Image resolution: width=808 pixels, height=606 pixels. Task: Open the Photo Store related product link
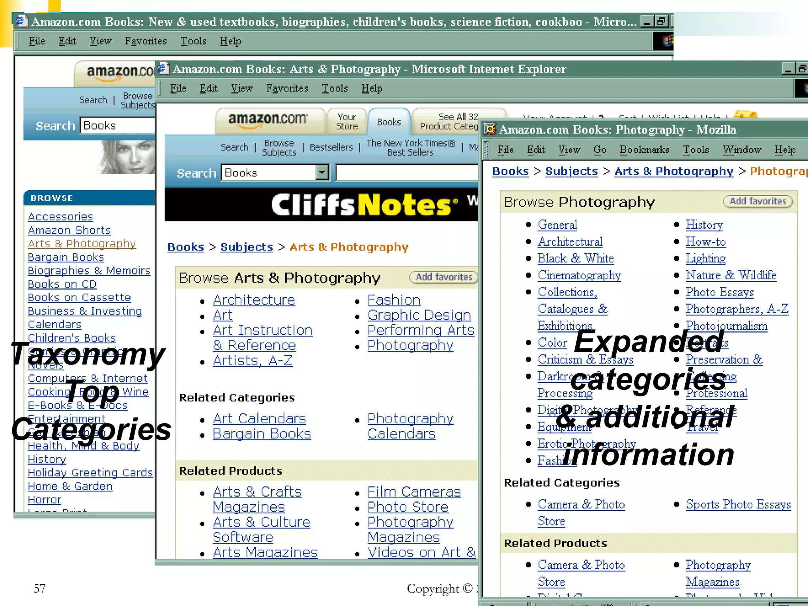pos(408,507)
